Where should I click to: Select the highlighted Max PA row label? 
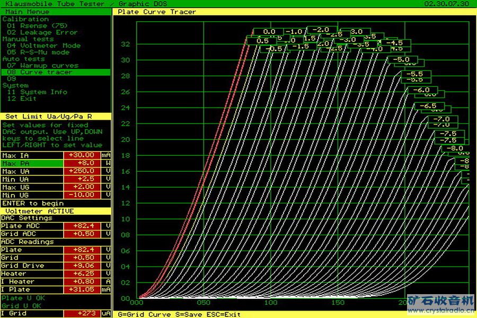click(x=32, y=163)
